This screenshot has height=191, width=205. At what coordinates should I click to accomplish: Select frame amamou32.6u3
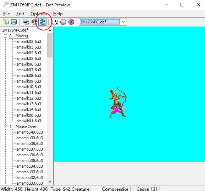pos(30,178)
